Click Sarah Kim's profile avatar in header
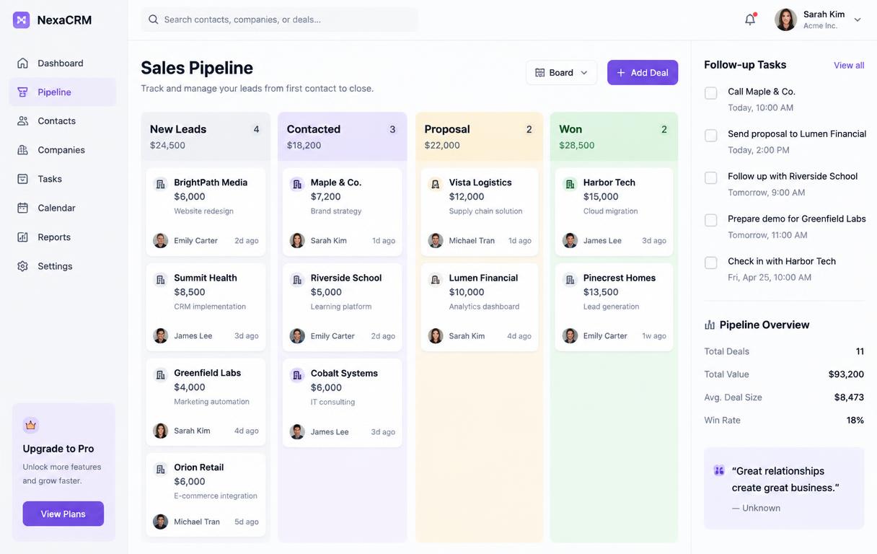 785,19
